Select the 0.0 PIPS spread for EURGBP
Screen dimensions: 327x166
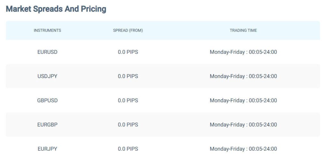point(128,125)
